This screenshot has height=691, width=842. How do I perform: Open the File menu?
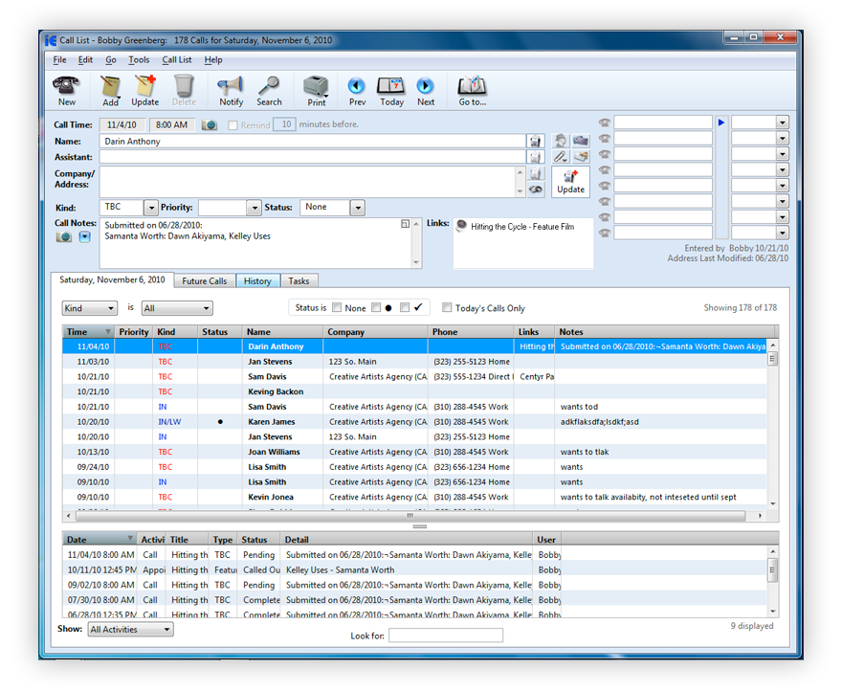[59, 59]
